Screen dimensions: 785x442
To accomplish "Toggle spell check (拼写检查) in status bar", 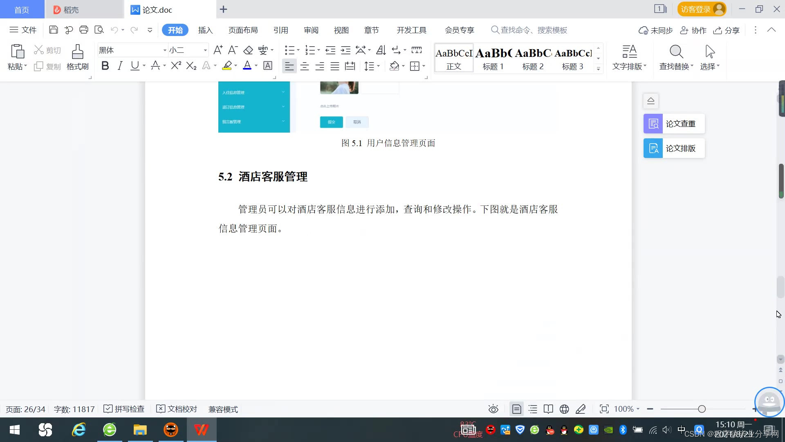I will (x=124, y=409).
